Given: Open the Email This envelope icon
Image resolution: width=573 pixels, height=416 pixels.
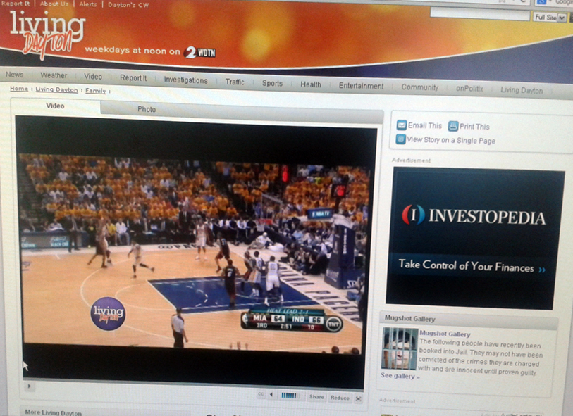Looking at the screenshot, I should pos(401,125).
